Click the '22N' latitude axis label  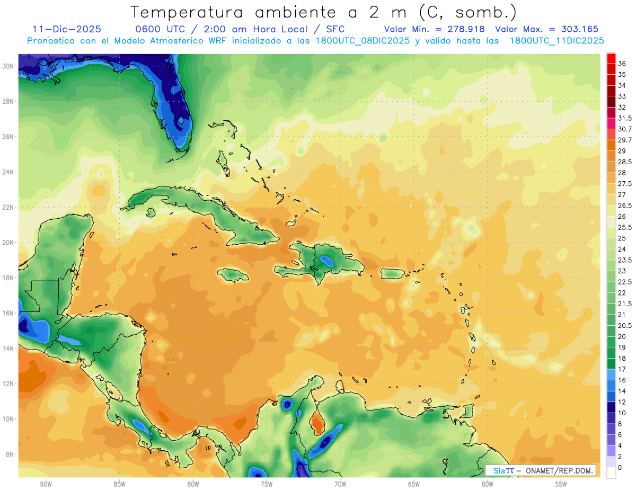pyautogui.click(x=9, y=207)
